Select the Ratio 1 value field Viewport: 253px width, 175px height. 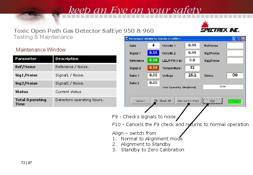click(x=153, y=75)
